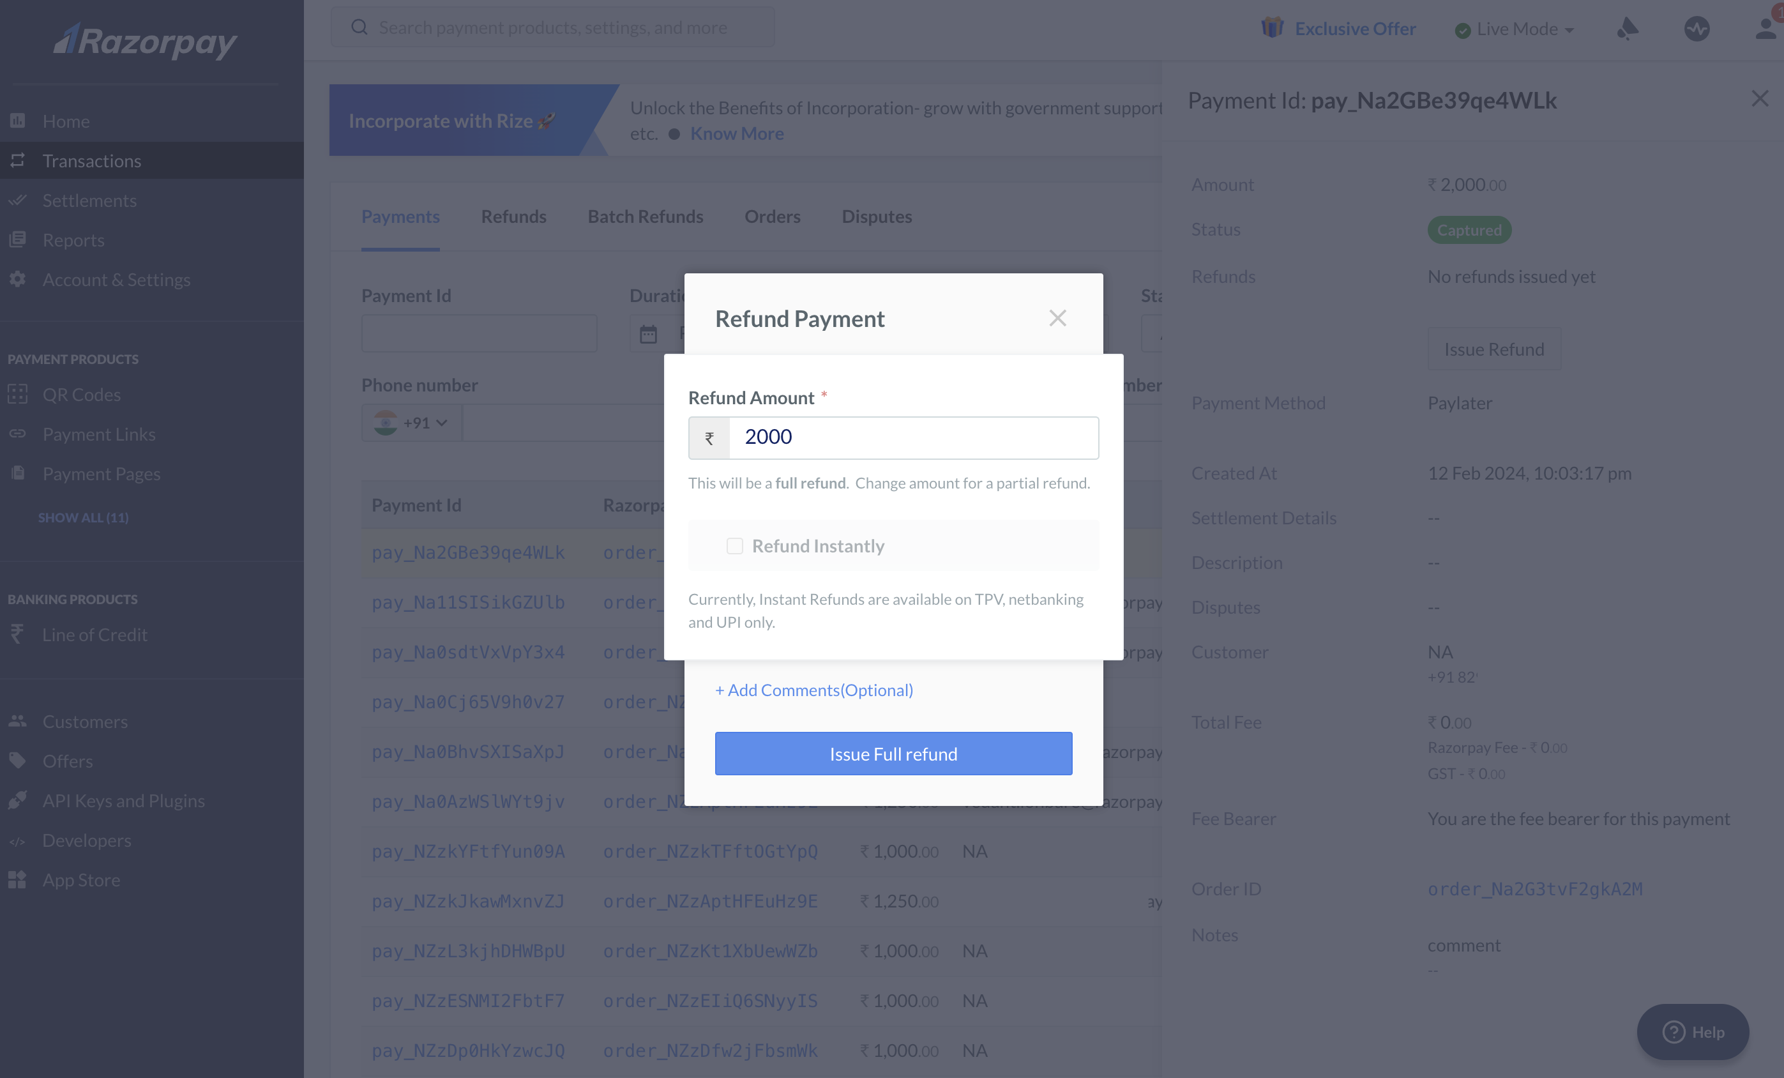Close the payment details side panel

1760,99
